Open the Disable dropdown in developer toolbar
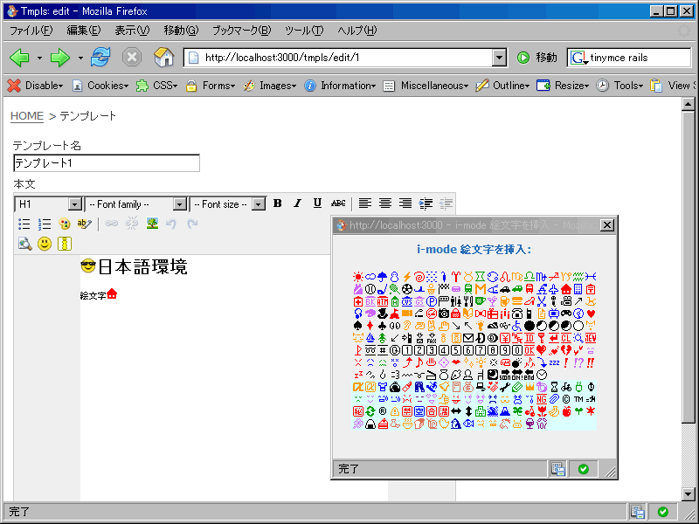This screenshot has height=524, width=699. 36,86
